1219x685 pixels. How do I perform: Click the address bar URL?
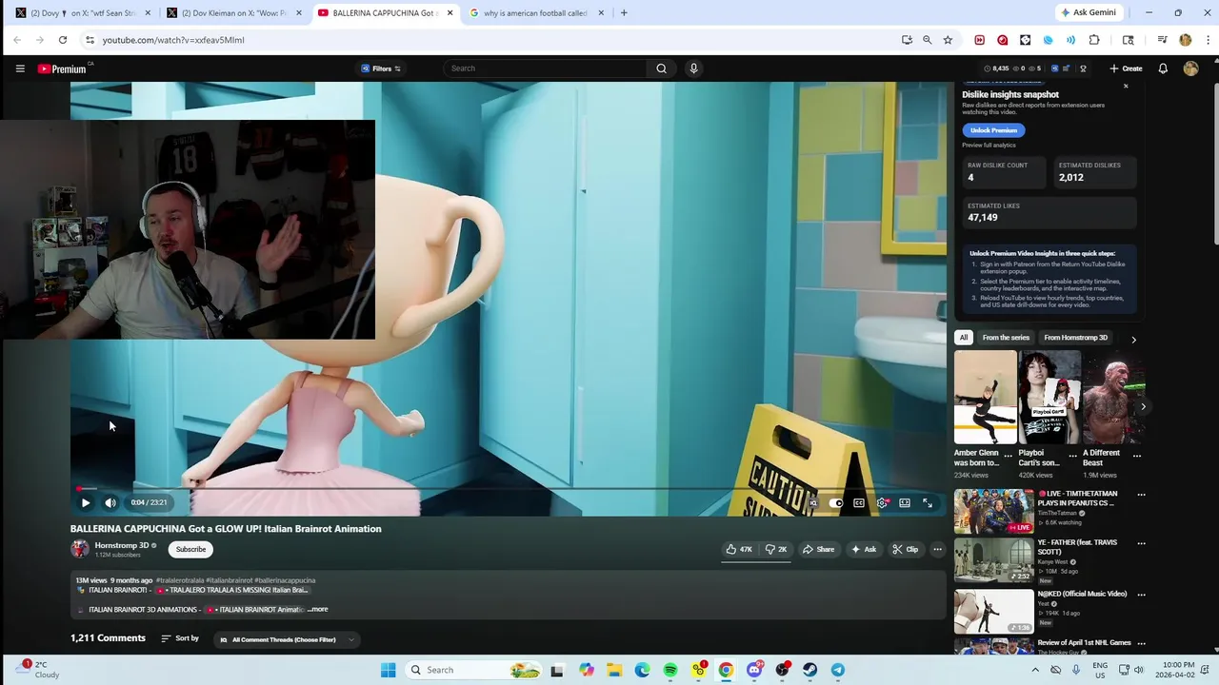173,40
